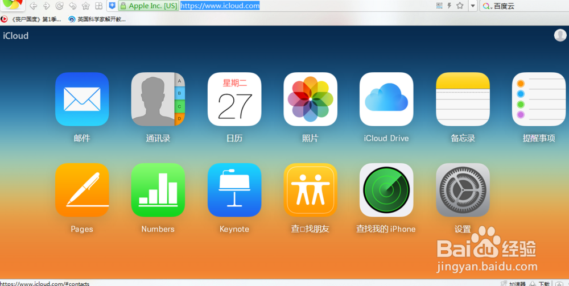
Task: Click the browser logo icon
Action: pos(13,5)
